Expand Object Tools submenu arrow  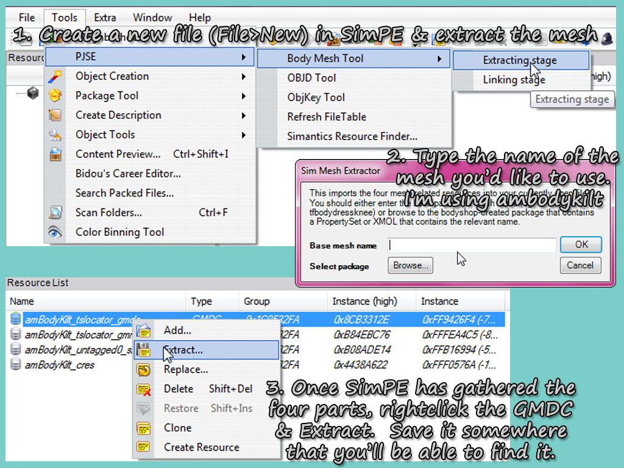point(244,135)
